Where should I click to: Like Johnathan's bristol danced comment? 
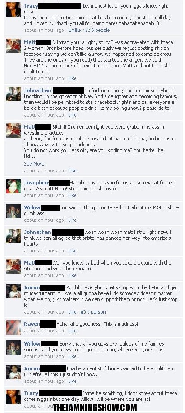pos(72,251)
